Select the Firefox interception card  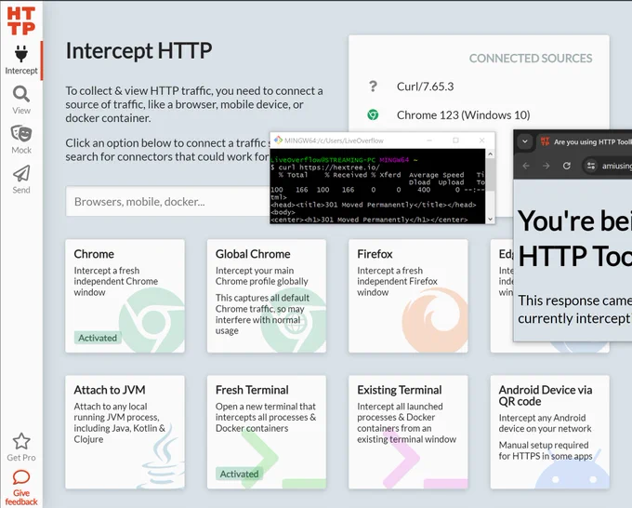pyautogui.click(x=408, y=296)
